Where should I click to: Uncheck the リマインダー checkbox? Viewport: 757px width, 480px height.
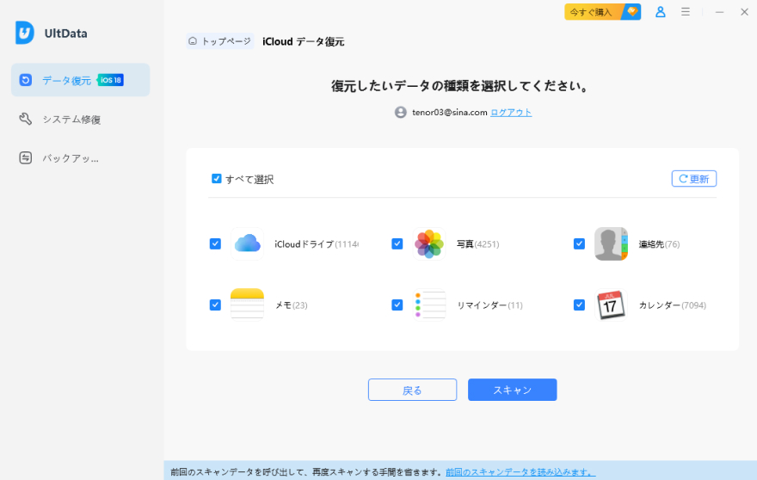(x=397, y=305)
